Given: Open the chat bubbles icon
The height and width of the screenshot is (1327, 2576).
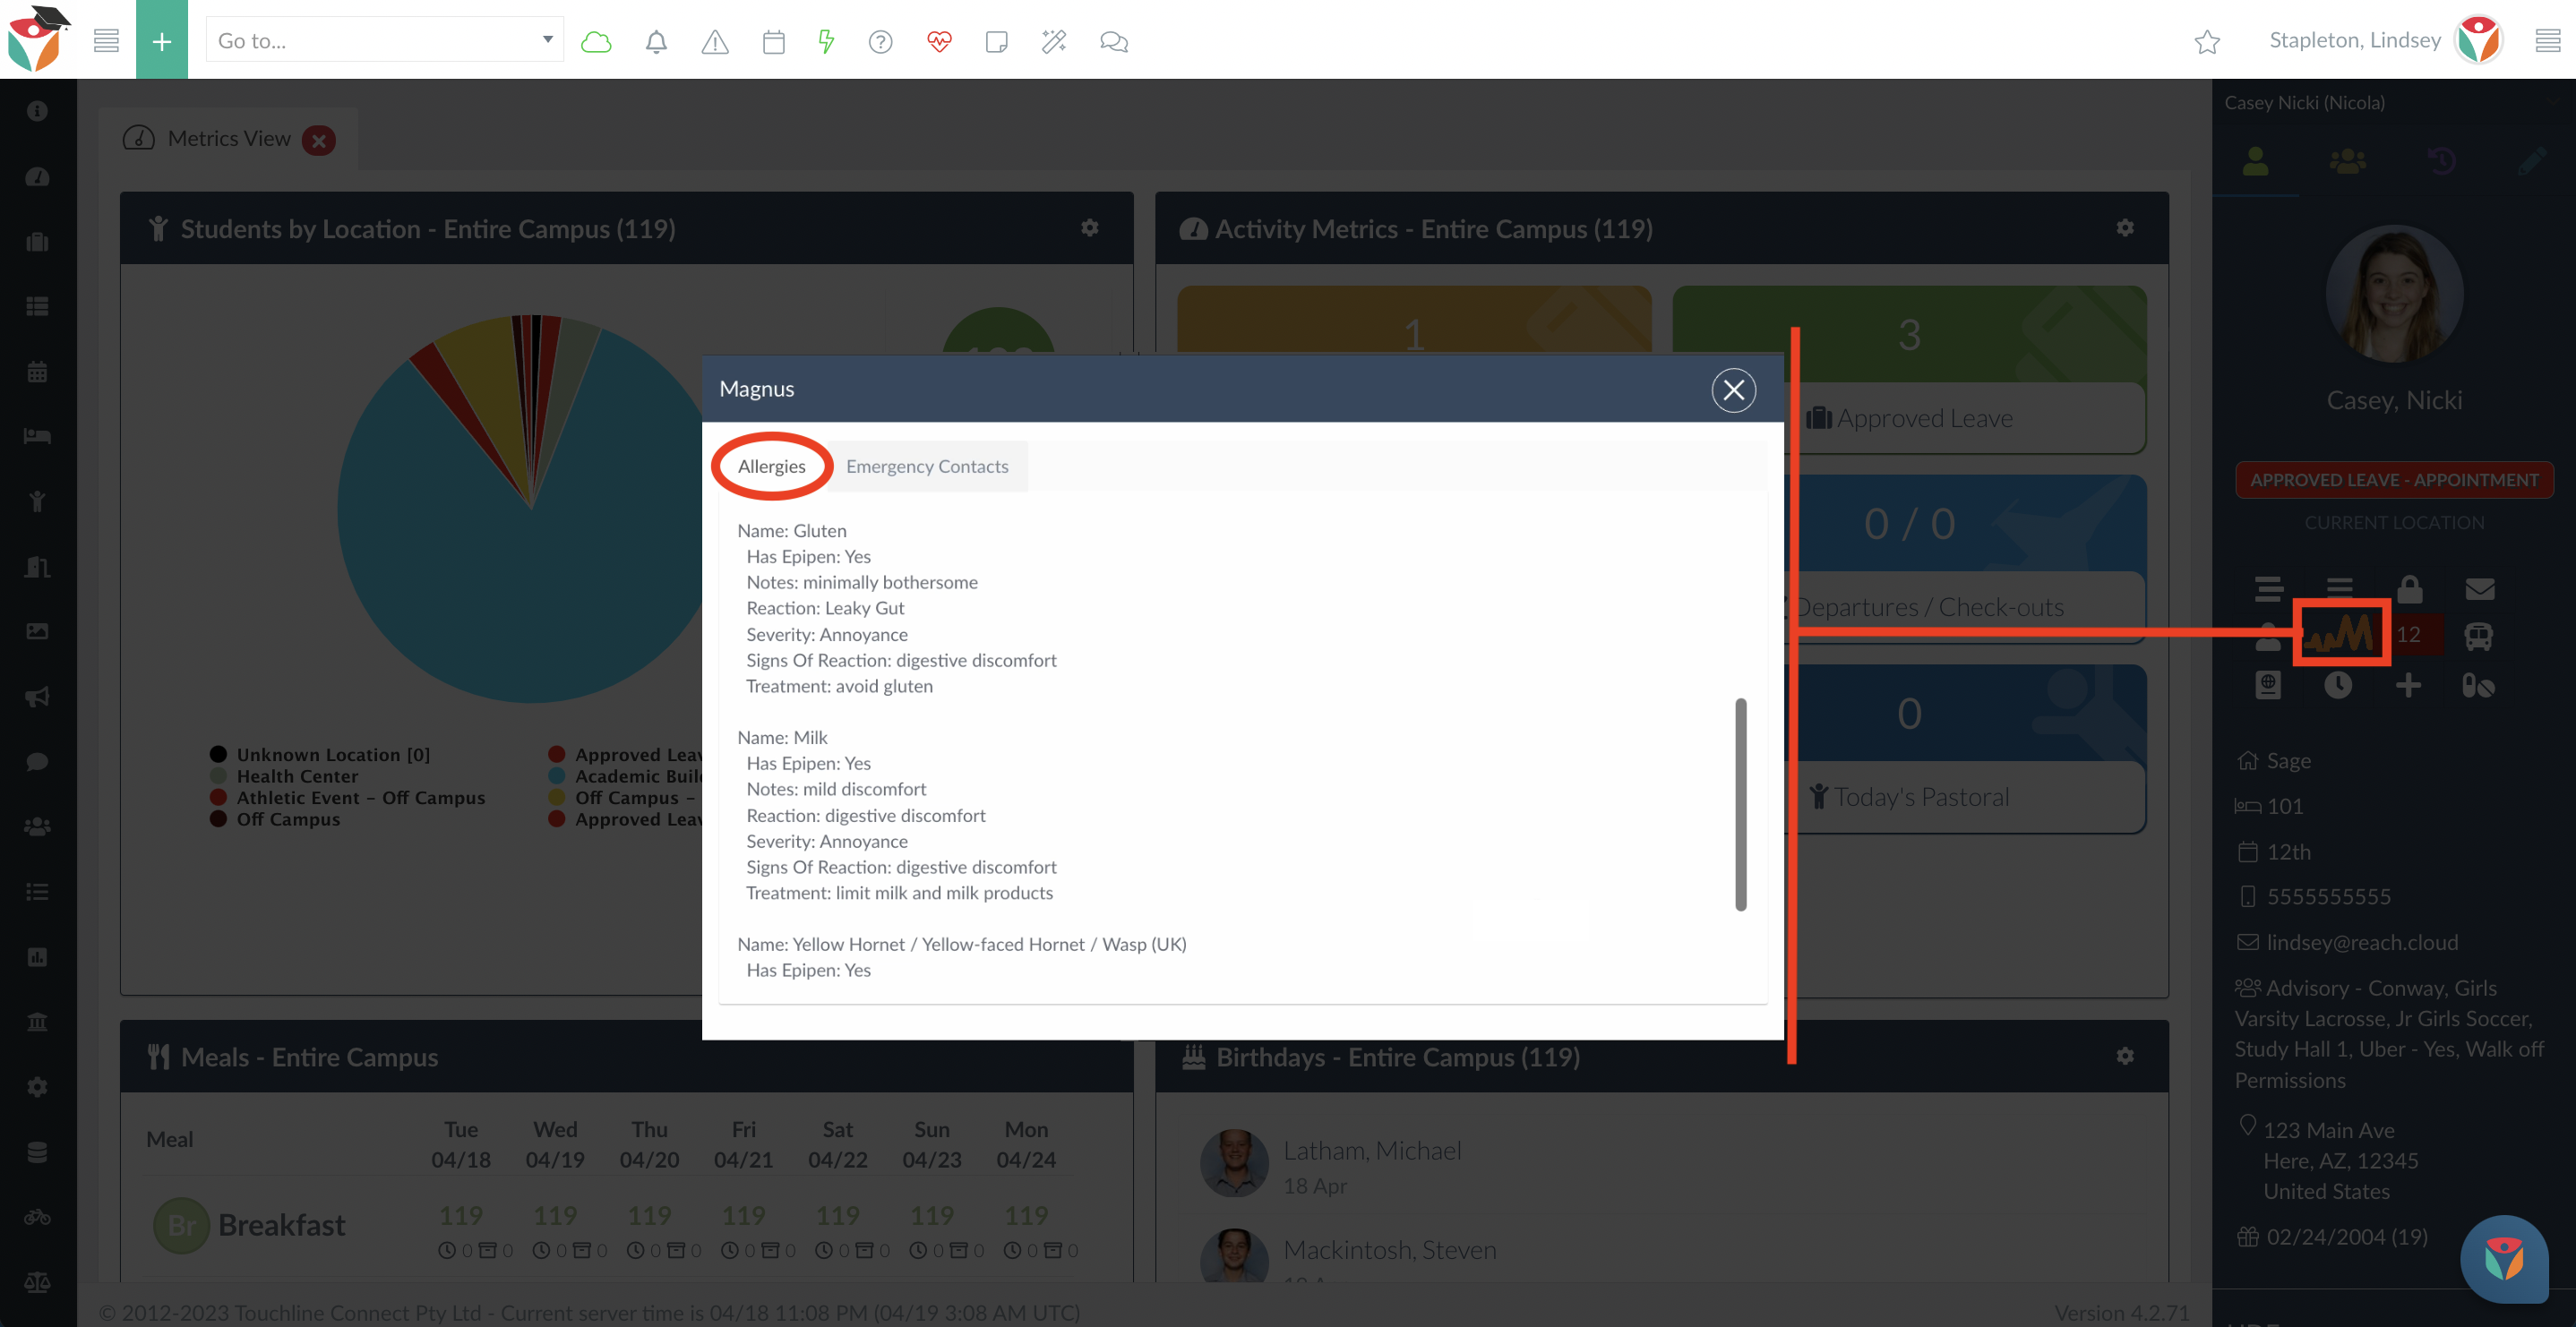Looking at the screenshot, I should pos(1113,41).
